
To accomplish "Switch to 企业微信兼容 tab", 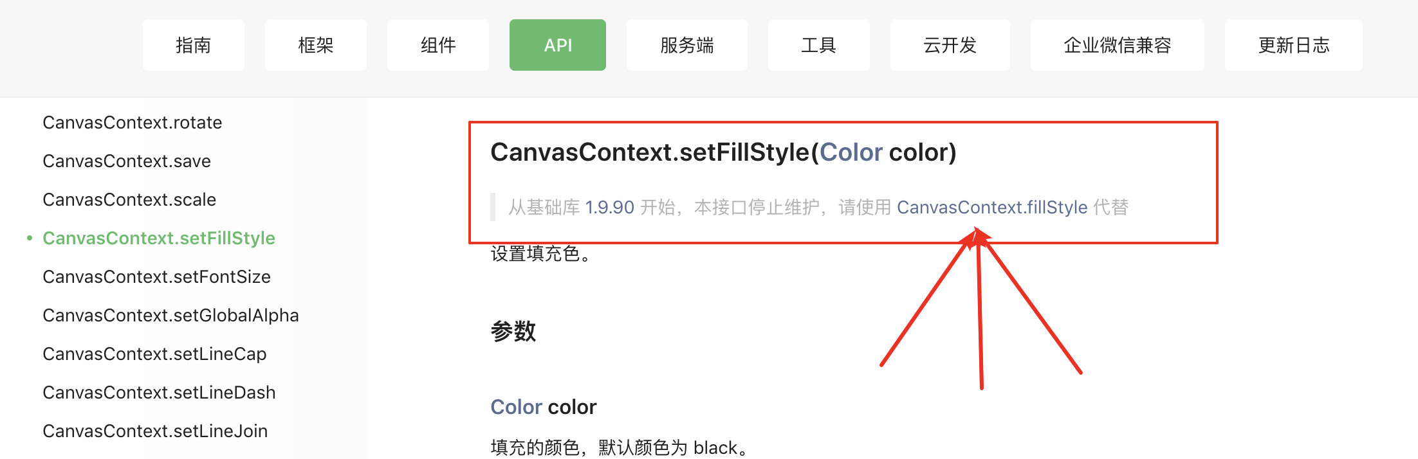I will [1117, 45].
